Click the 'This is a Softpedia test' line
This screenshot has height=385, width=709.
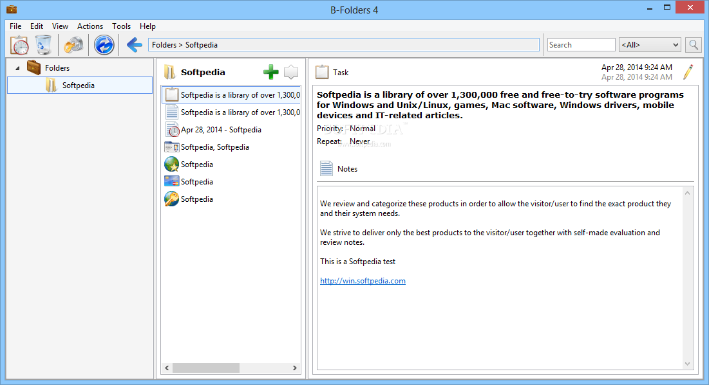click(x=357, y=262)
